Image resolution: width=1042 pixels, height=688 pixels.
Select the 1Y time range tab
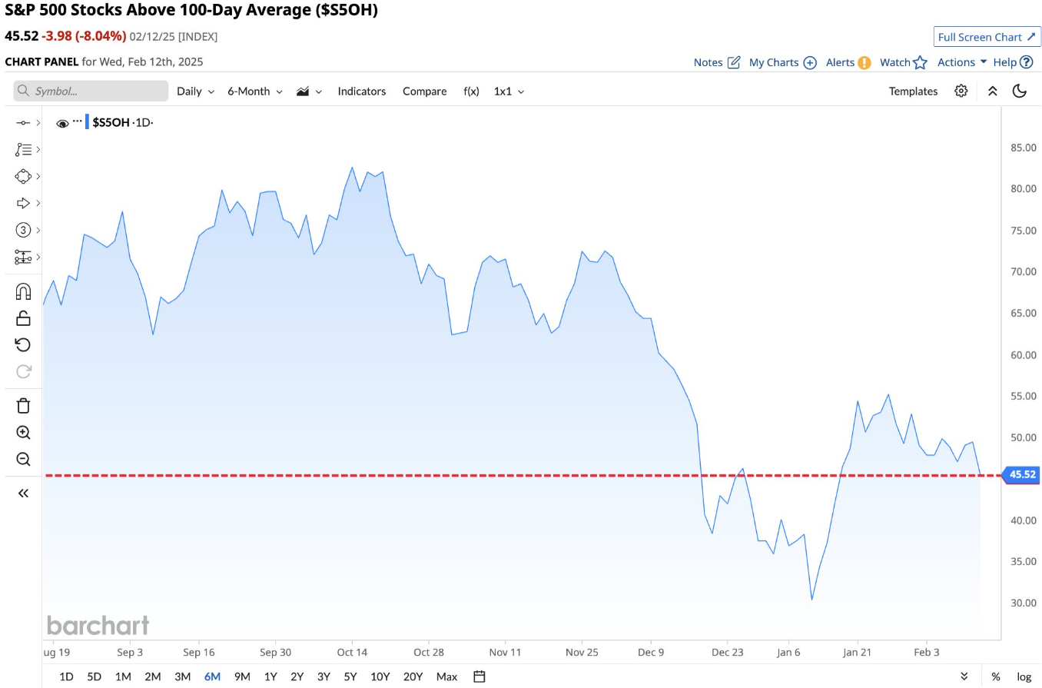coord(270,676)
